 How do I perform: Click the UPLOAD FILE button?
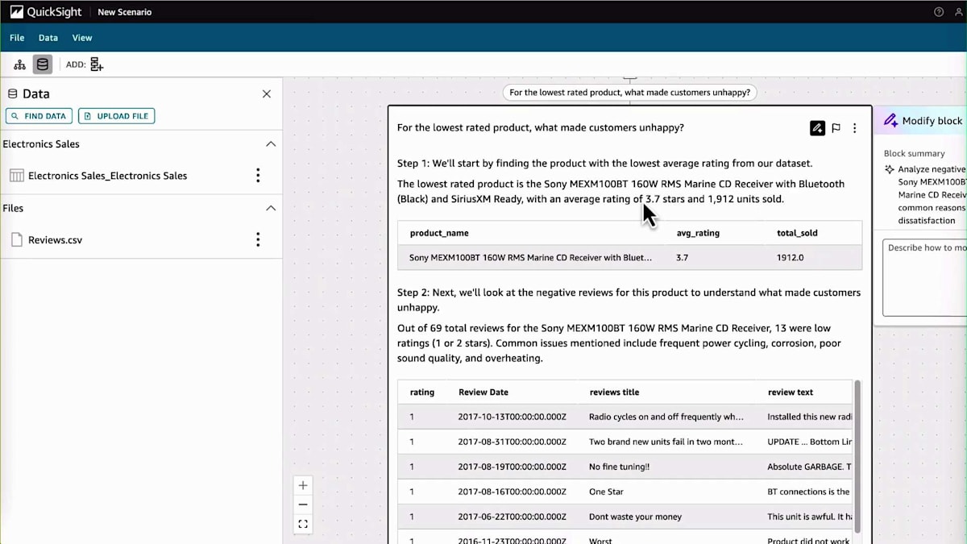pyautogui.click(x=117, y=116)
